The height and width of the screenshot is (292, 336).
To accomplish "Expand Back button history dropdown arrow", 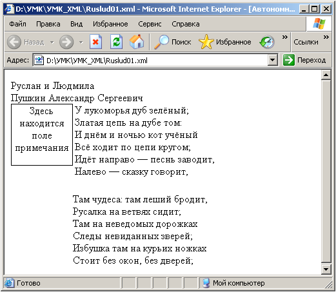I will pos(52,42).
